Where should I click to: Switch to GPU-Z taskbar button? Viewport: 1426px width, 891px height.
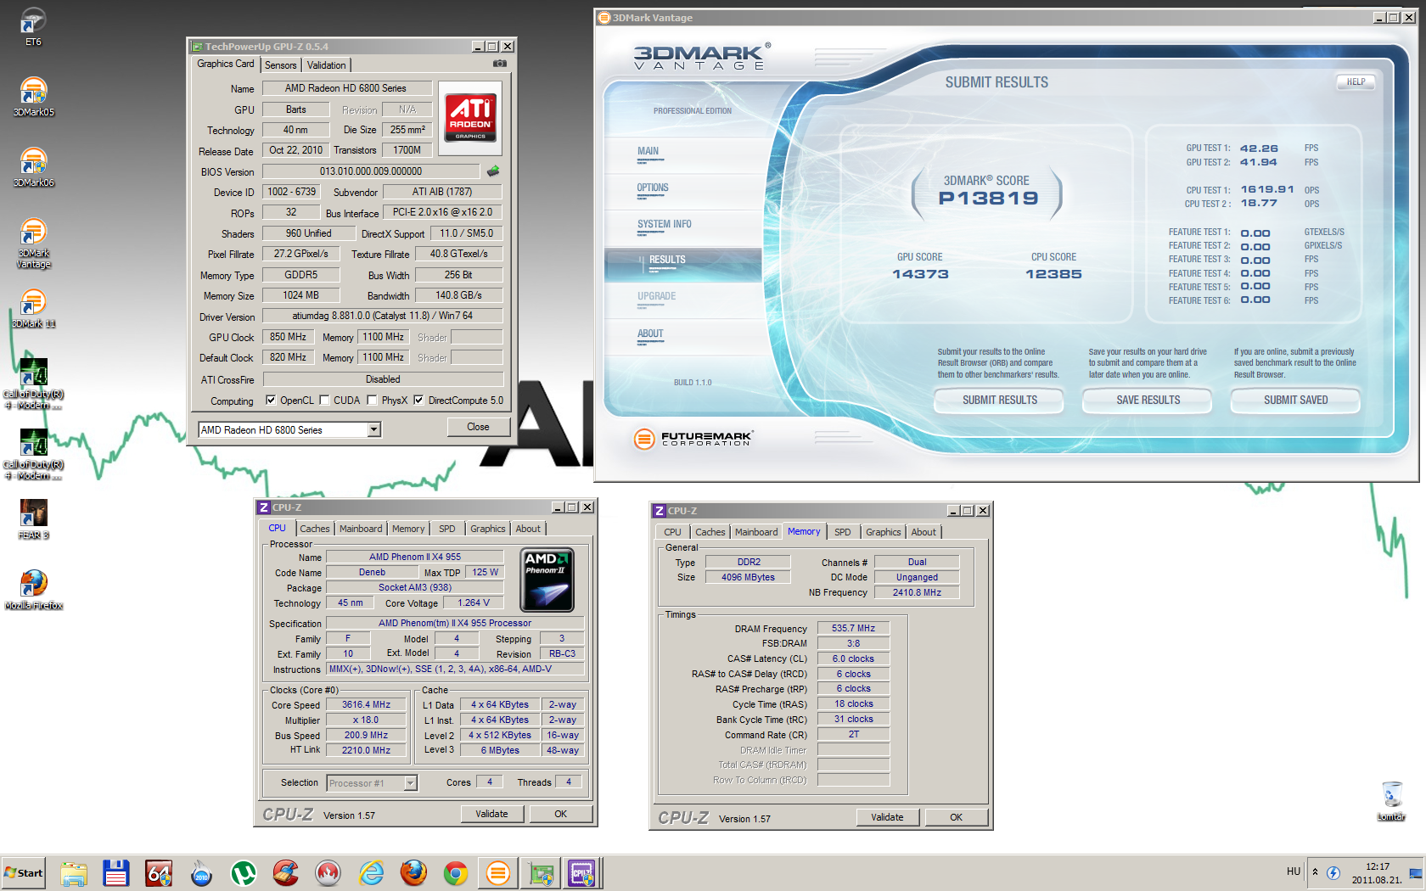(x=541, y=873)
